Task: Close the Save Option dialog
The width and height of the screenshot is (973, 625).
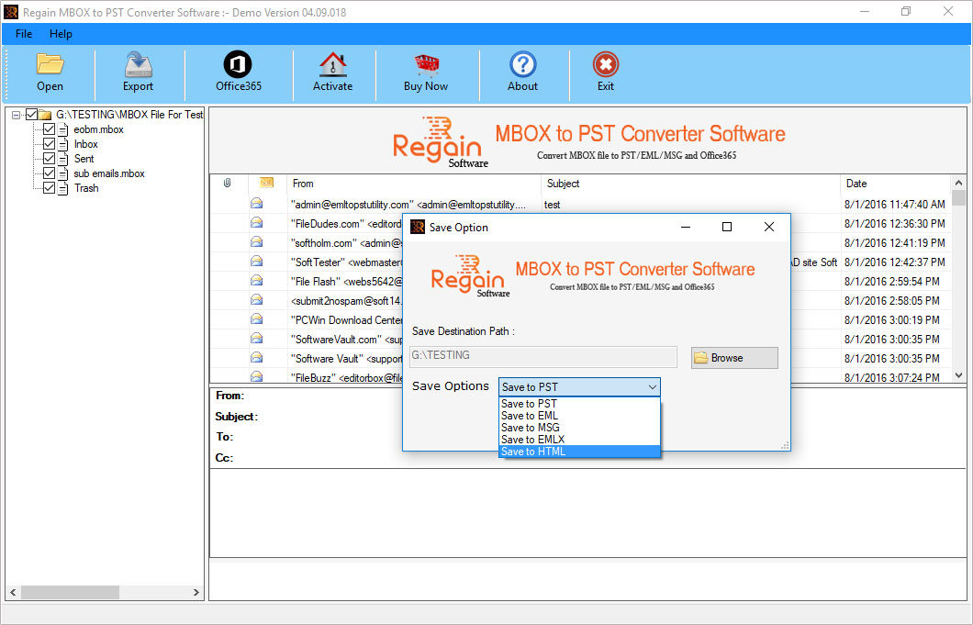Action: coord(769,228)
